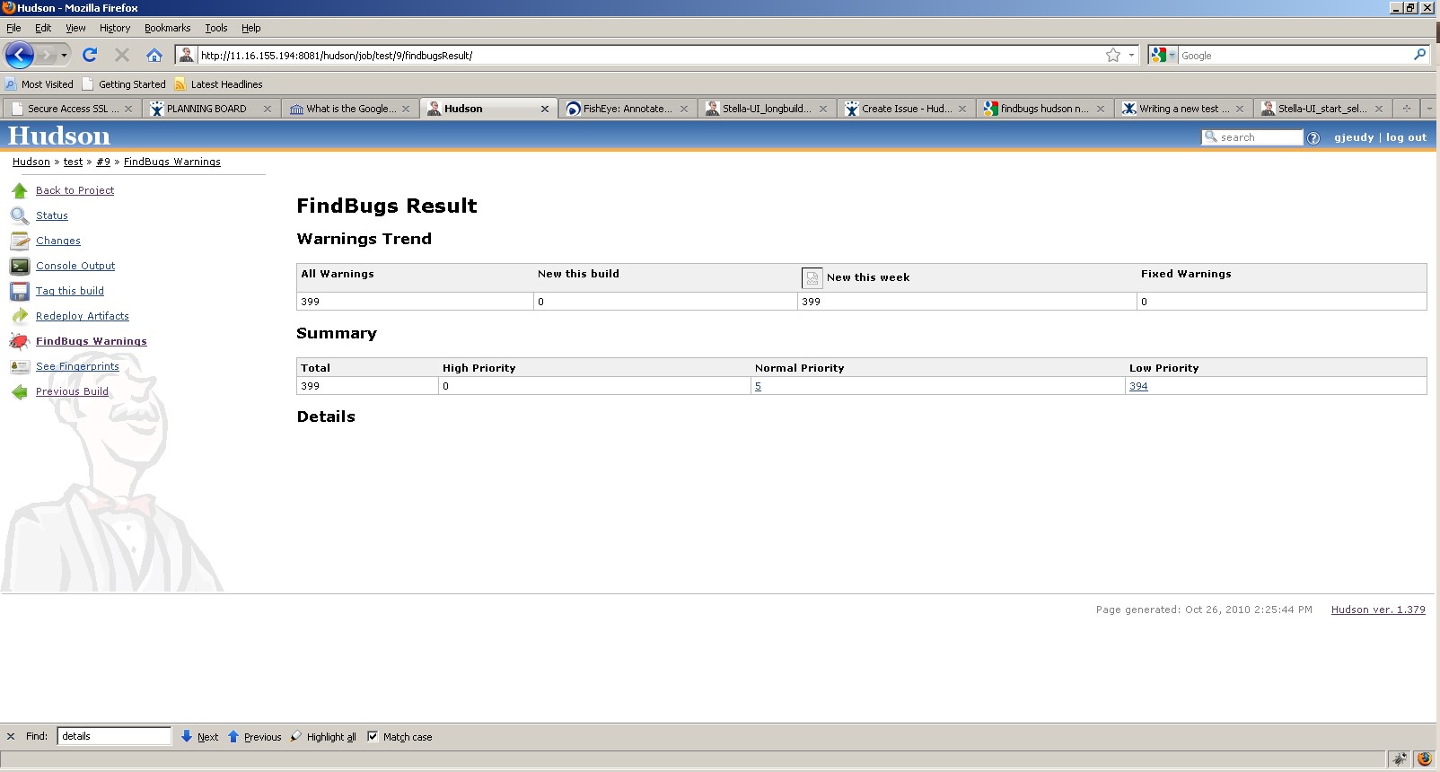1440x772 pixels.
Task: Open the back/forward history dropdown arrow
Action: point(64,56)
